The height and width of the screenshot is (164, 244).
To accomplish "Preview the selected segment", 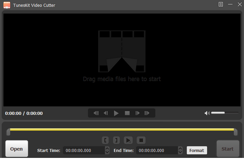I will pos(128,140).
